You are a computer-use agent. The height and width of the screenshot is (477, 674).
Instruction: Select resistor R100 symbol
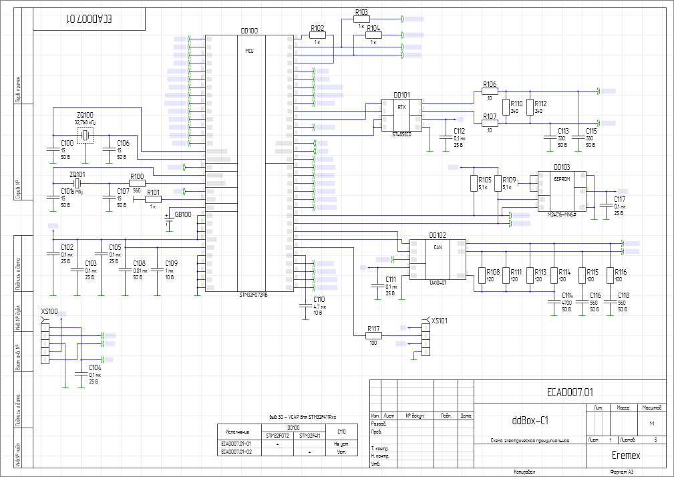tap(137, 184)
